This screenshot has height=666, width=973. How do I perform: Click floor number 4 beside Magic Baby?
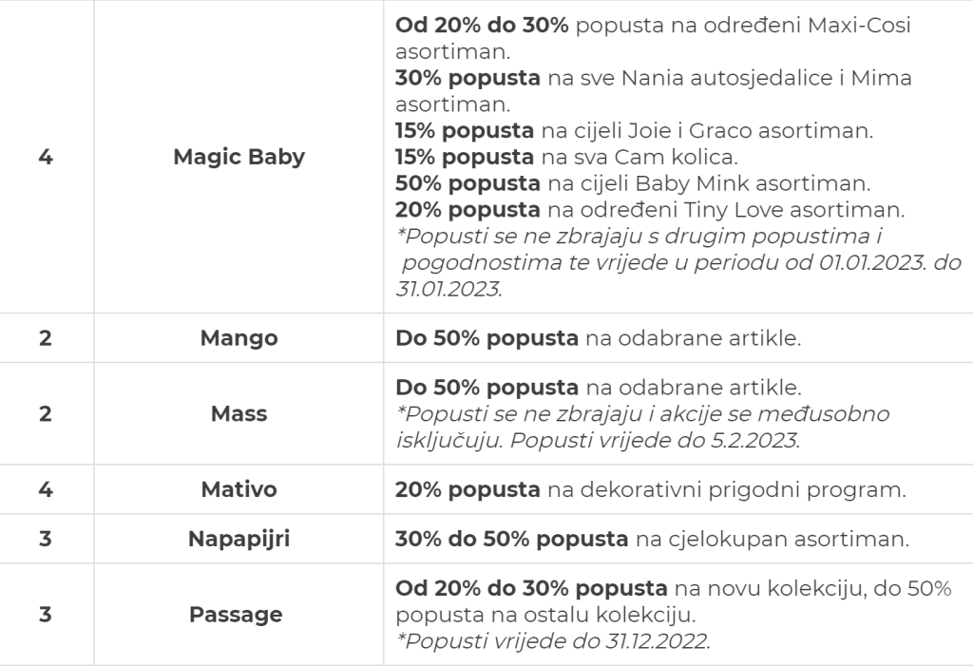[46, 157]
